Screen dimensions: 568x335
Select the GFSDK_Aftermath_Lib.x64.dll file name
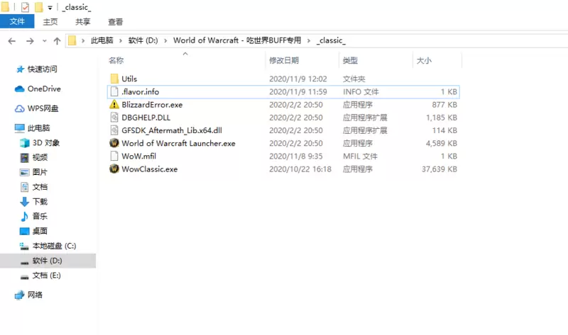[x=172, y=130]
